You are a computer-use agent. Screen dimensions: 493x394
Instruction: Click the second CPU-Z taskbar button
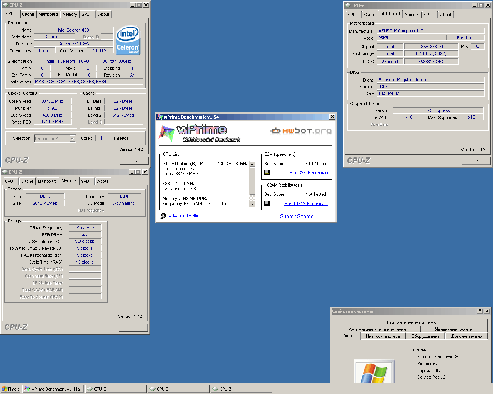coord(178,389)
